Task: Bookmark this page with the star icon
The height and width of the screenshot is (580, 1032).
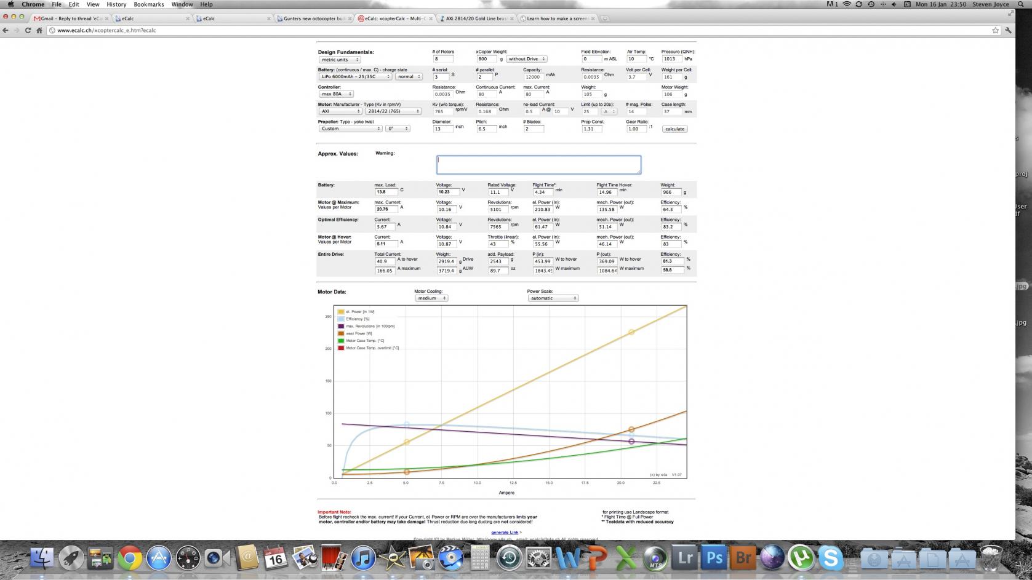Action: (x=995, y=30)
